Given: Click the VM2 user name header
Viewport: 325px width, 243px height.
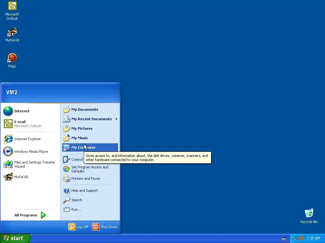Looking at the screenshot, I should pos(12,92).
